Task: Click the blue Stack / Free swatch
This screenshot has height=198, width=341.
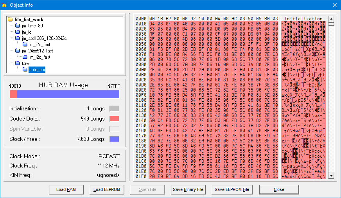Action: [114, 139]
